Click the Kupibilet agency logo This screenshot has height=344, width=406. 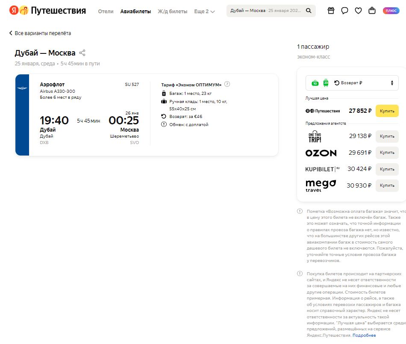(x=322, y=169)
